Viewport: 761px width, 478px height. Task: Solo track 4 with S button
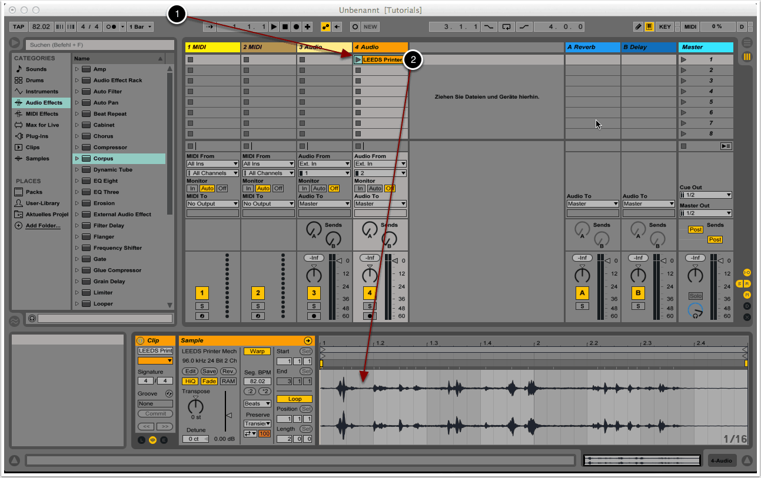point(370,306)
